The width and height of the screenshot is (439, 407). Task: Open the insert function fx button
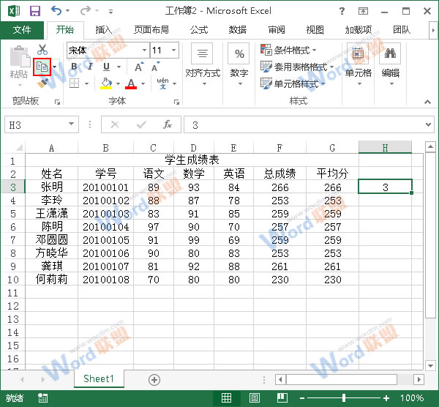click(168, 125)
